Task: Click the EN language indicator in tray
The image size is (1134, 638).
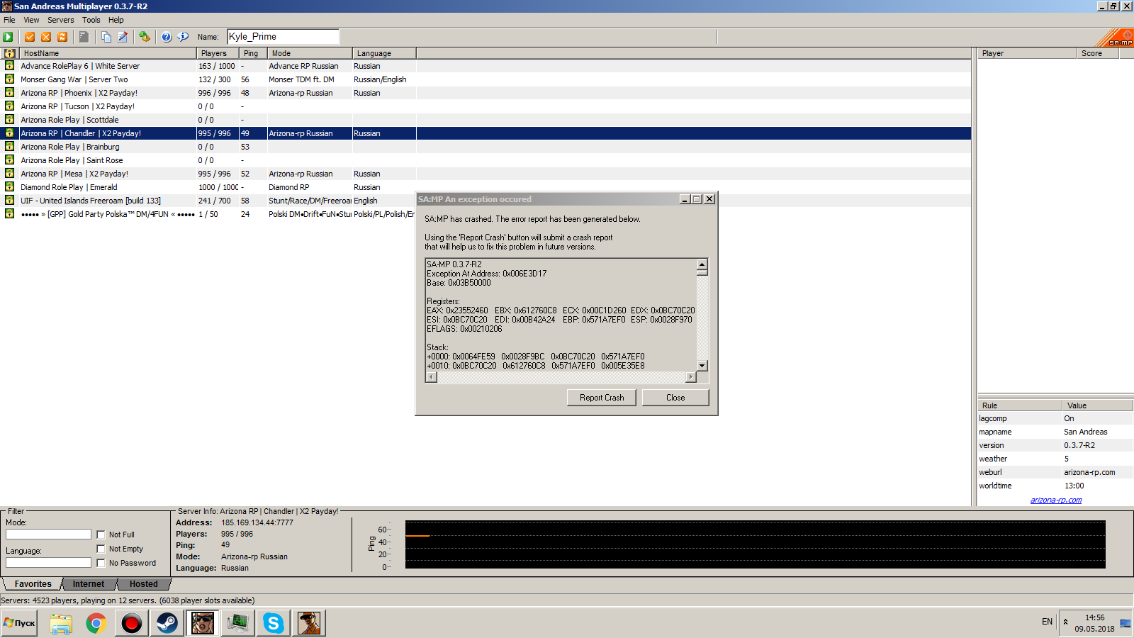Action: [x=1047, y=622]
